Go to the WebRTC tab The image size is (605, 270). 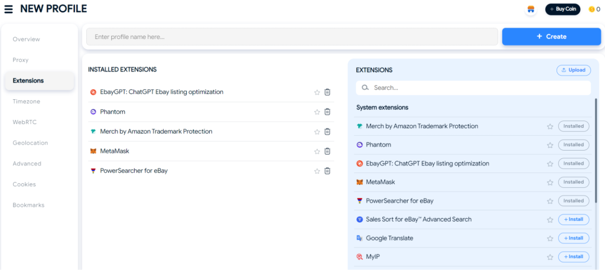pos(25,122)
